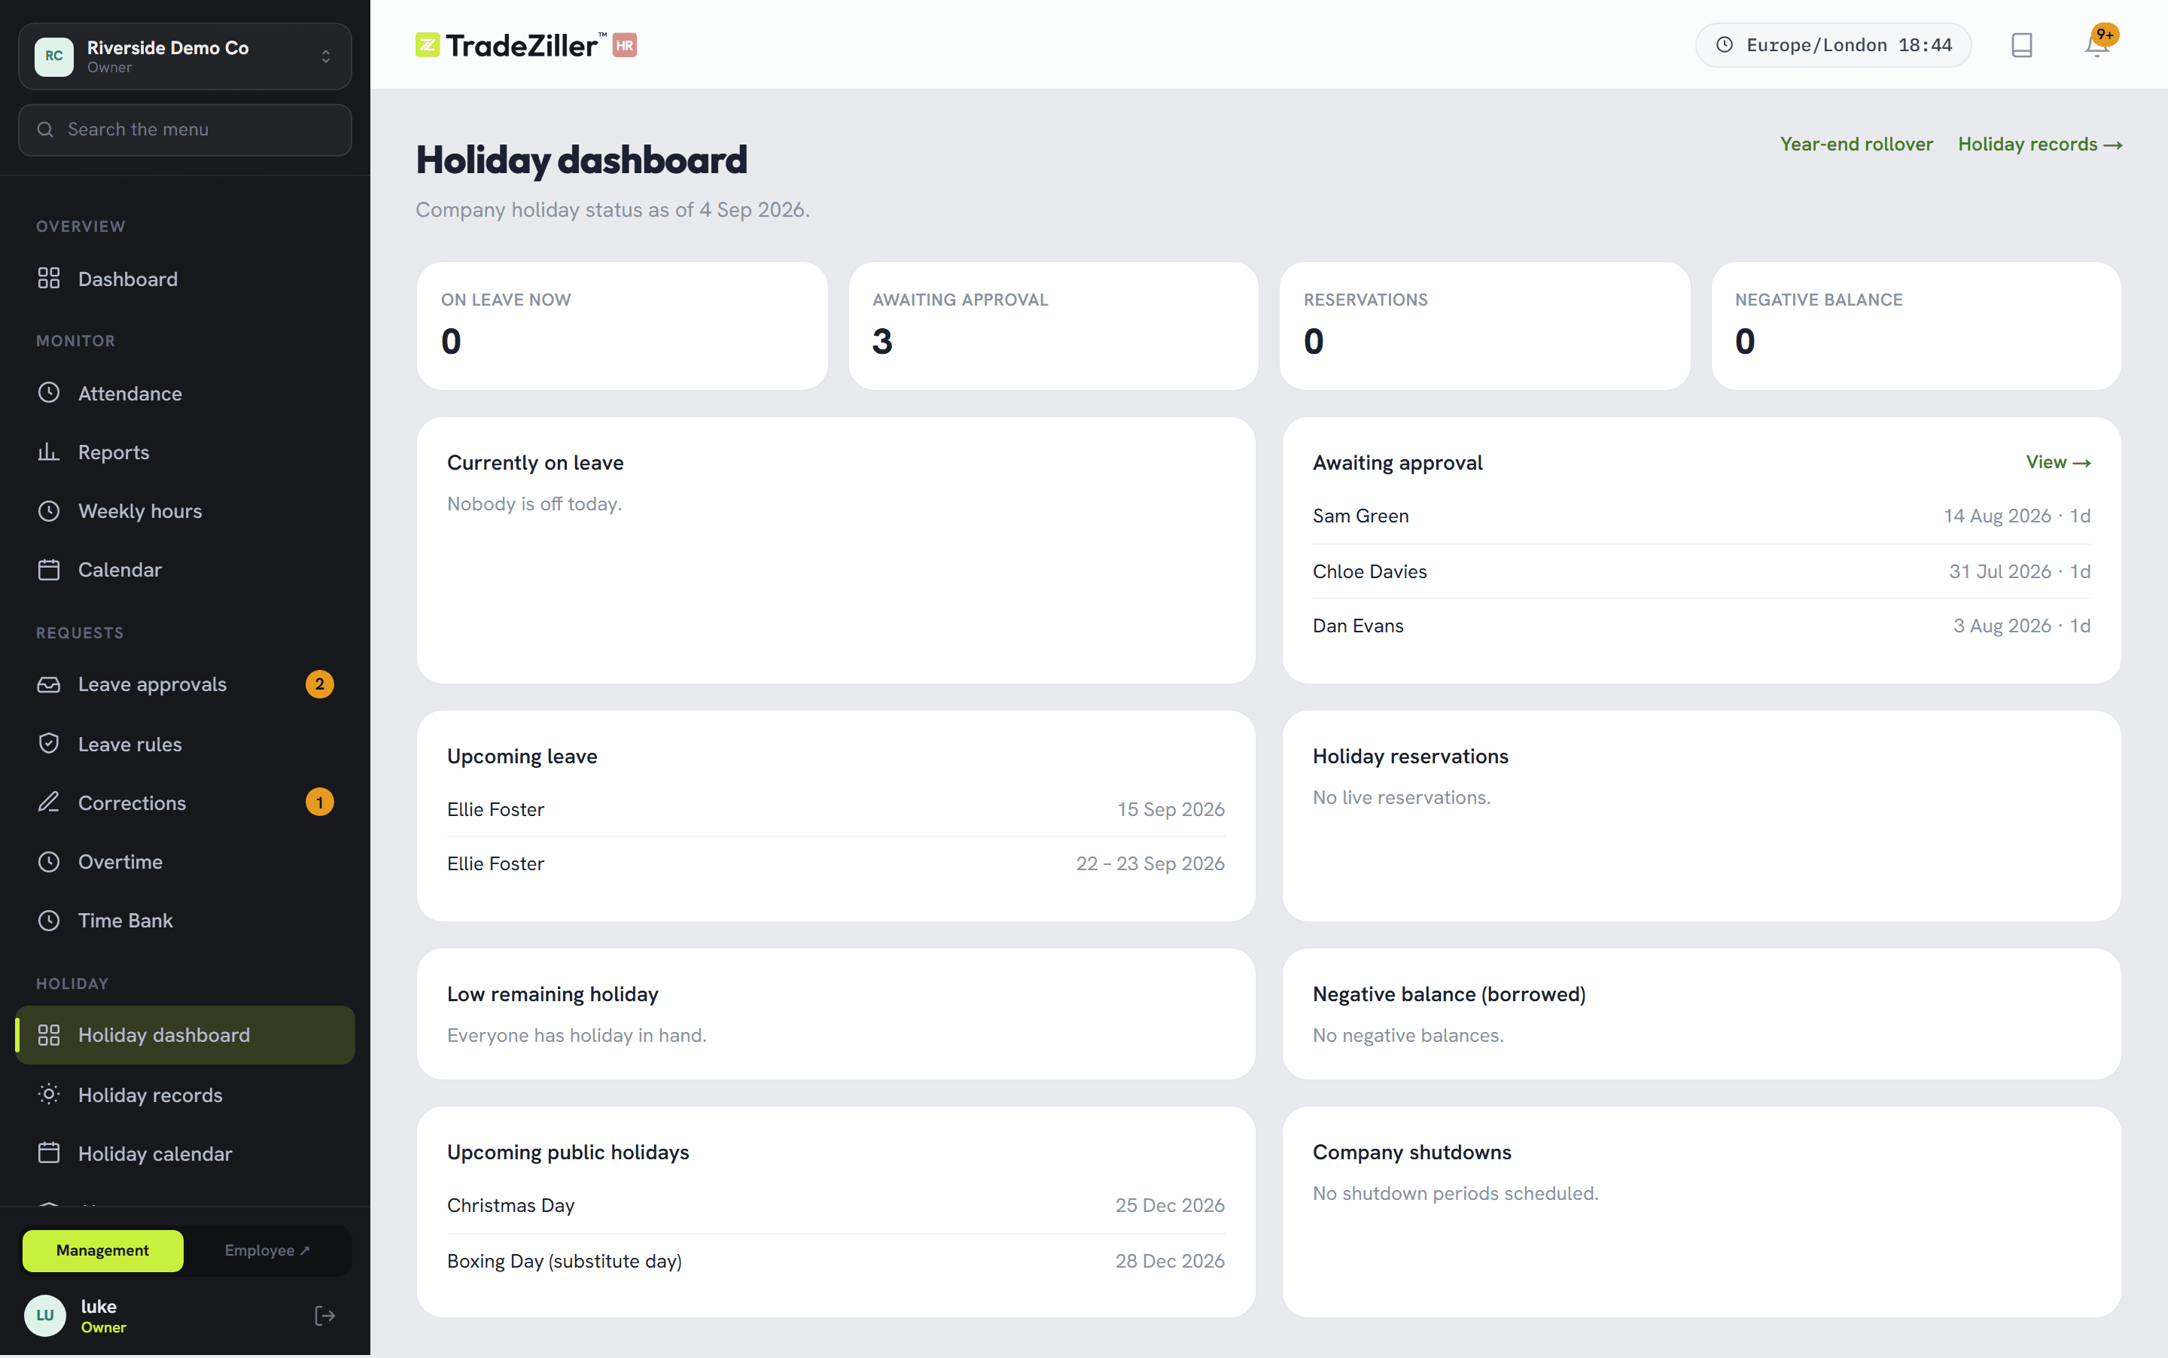Viewport: 2168px width, 1358px height.
Task: Click the Time Bank clock icon
Action: tap(48, 921)
